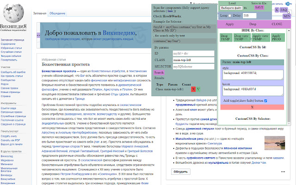Open sidebar link Викисклад
This screenshot has height=185, width=296.
coord(7,156)
